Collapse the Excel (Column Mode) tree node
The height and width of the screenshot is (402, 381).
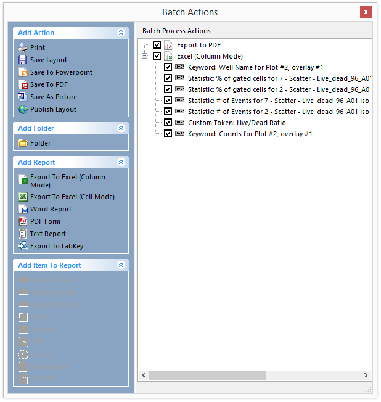[145, 56]
